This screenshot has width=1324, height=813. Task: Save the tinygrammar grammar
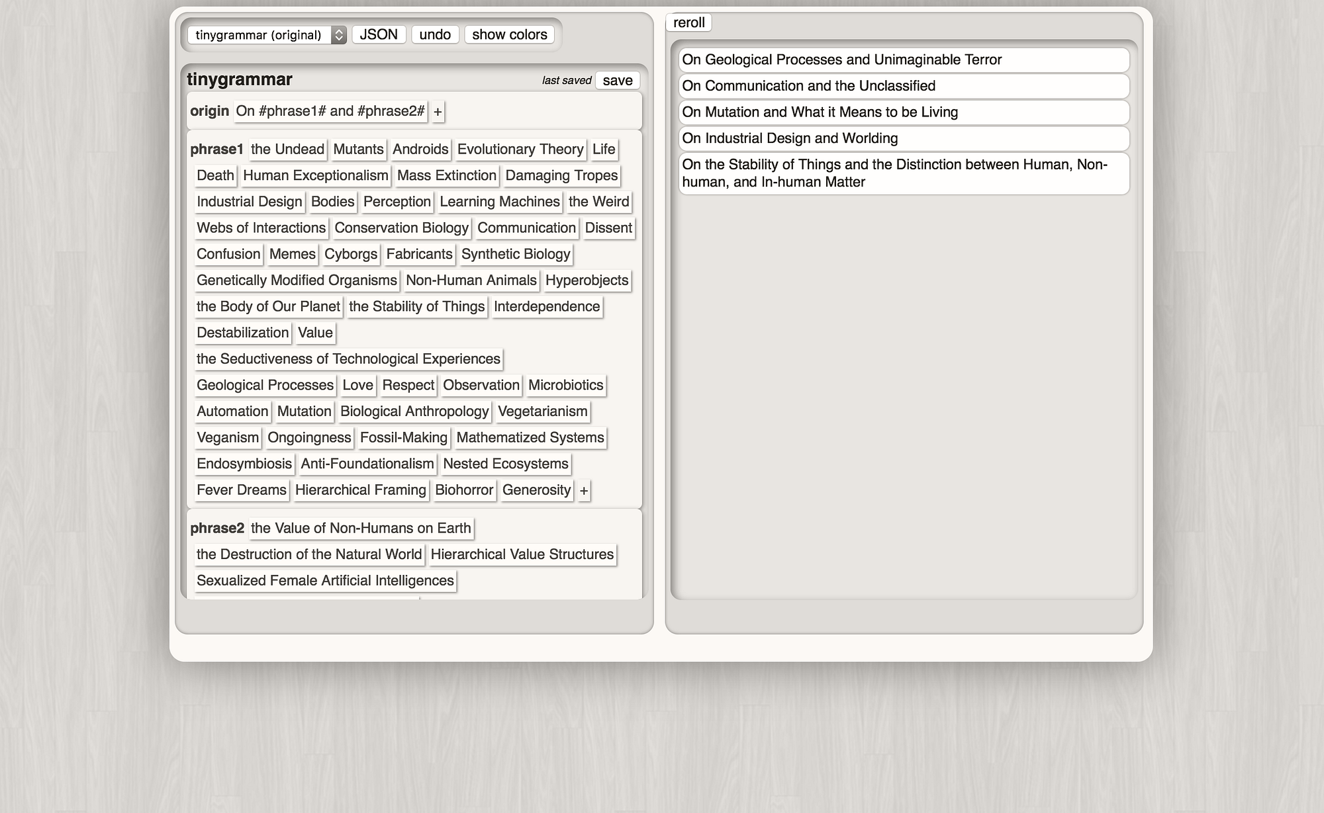pos(617,81)
